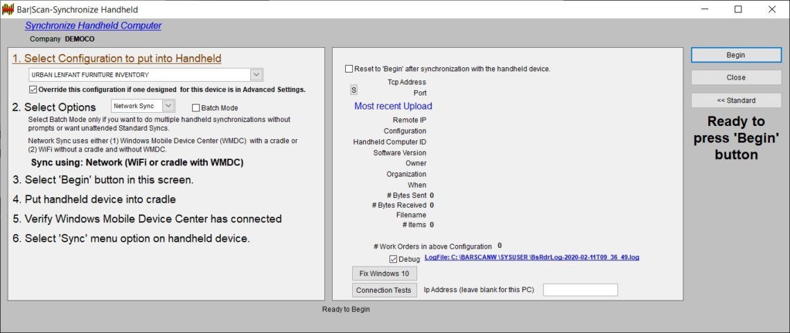Expand the URBAN LENFANT FURNITURE INVENTORY configuration dropdown
The height and width of the screenshot is (333, 790).
point(256,75)
